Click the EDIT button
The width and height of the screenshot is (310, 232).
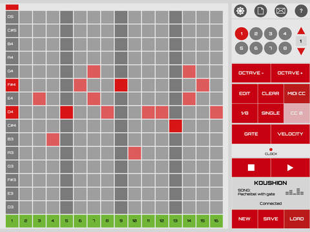(245, 93)
